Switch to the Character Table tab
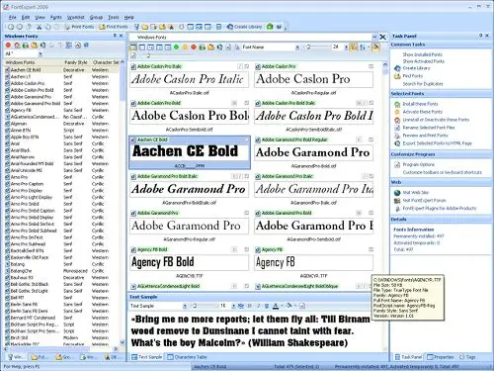The width and height of the screenshot is (494, 371). tap(187, 357)
